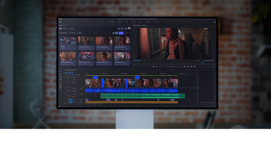Open timeline display settings wrench

coord(79,75)
